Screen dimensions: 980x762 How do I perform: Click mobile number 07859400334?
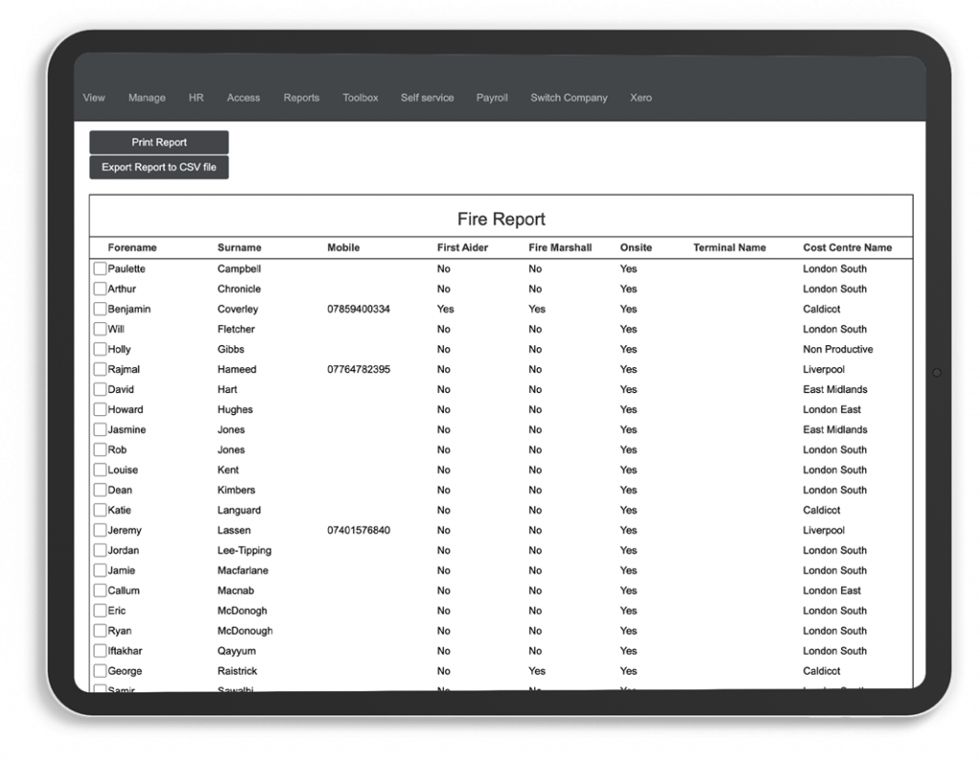[x=359, y=309]
